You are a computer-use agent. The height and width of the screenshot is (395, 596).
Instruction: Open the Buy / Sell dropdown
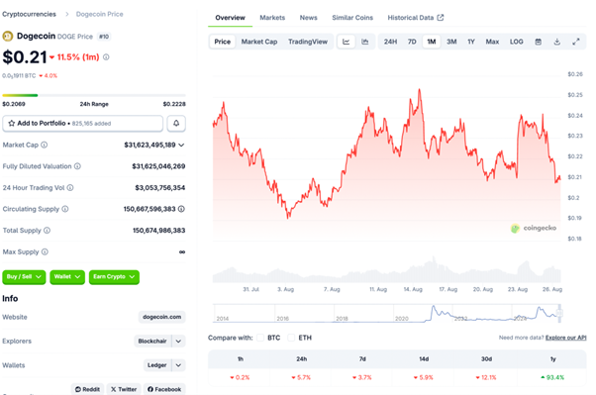(24, 277)
